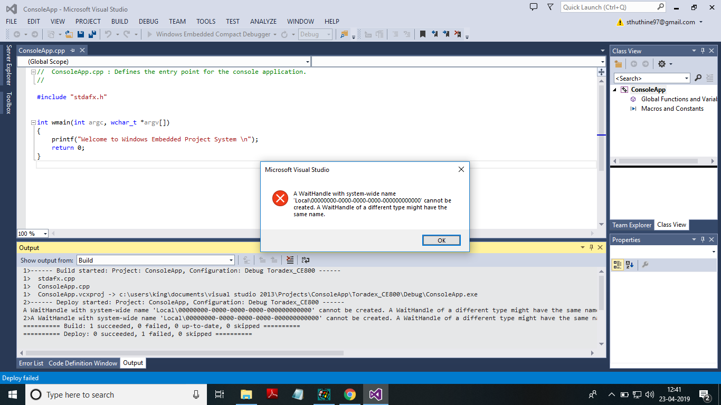Click the Redo arrow icon
This screenshot has height=405, width=721.
pyautogui.click(x=127, y=34)
